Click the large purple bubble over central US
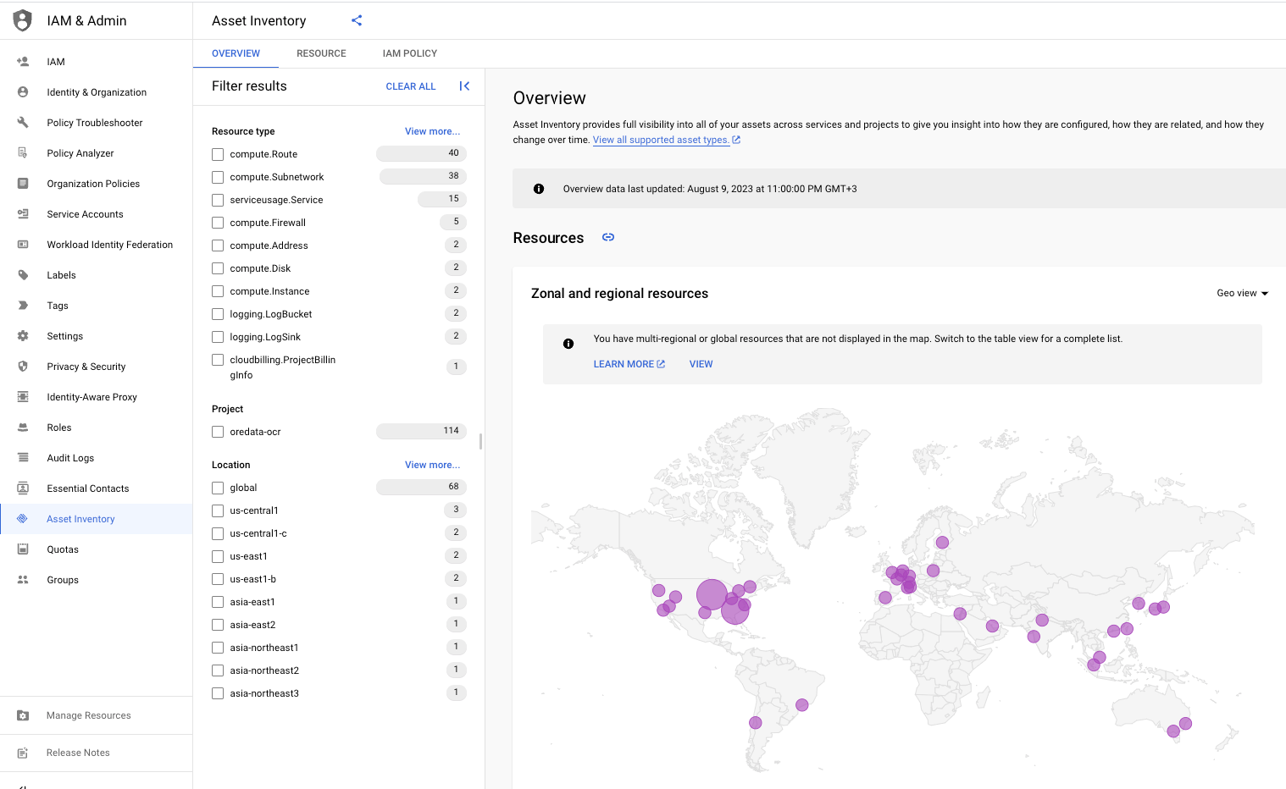 [712, 594]
